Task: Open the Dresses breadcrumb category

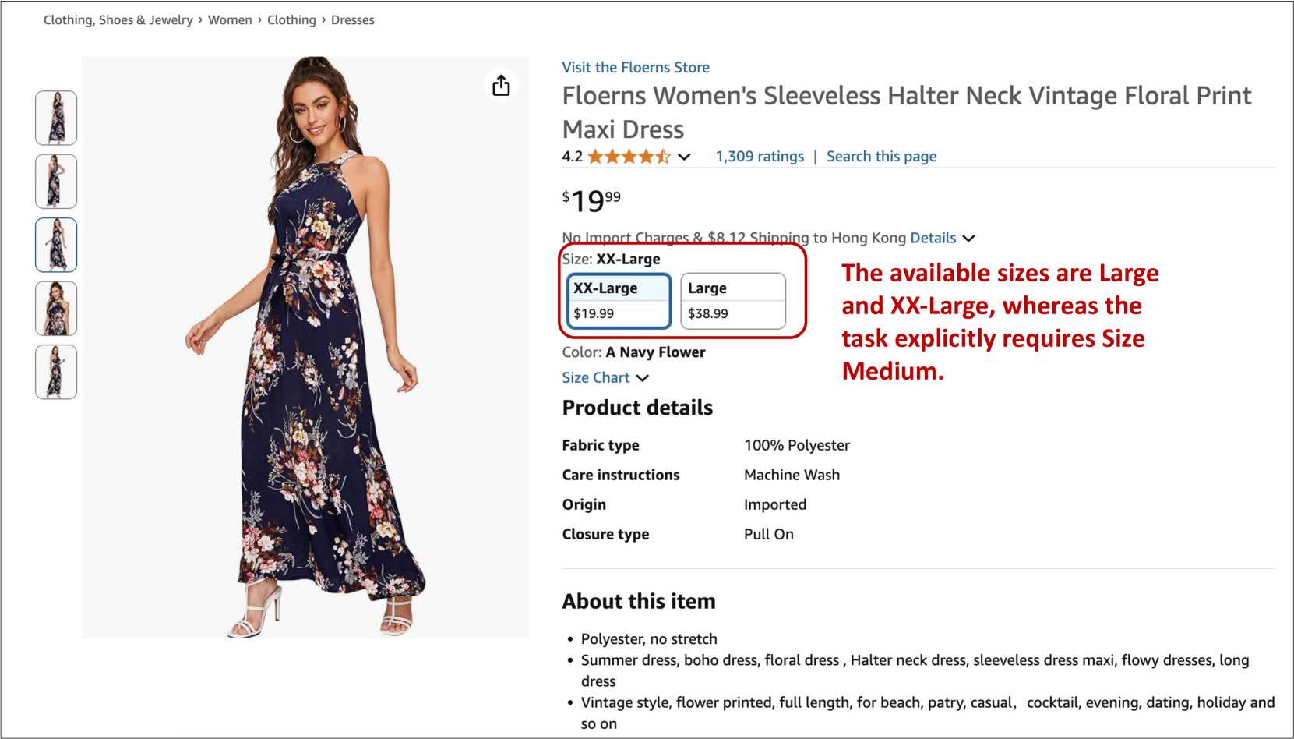Action: [352, 20]
